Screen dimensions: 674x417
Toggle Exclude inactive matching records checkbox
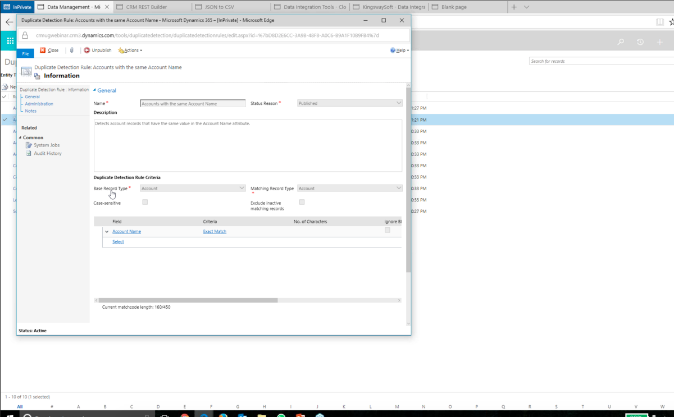point(302,202)
